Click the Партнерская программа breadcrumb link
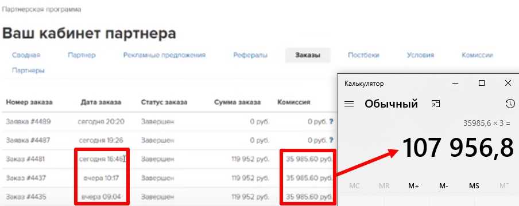Image resolution: width=519 pixels, height=206 pixels. pyautogui.click(x=41, y=9)
